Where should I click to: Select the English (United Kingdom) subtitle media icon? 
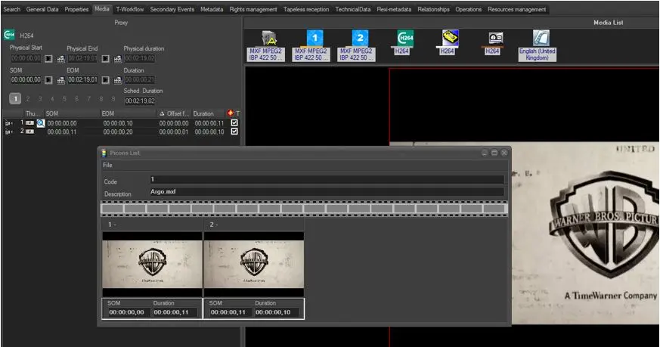[x=540, y=39]
